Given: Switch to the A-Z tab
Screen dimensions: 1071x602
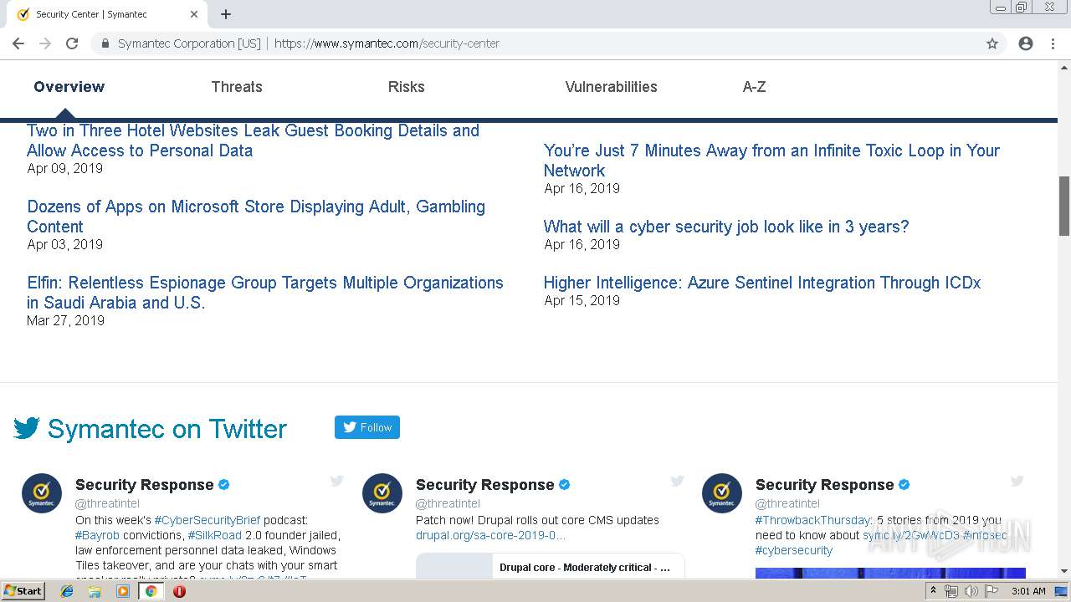Looking at the screenshot, I should point(755,87).
